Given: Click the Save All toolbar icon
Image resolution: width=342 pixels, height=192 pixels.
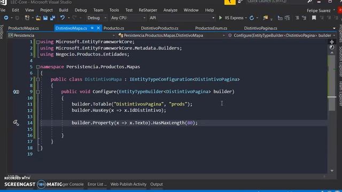Looking at the screenshot, I should [x=52, y=18].
